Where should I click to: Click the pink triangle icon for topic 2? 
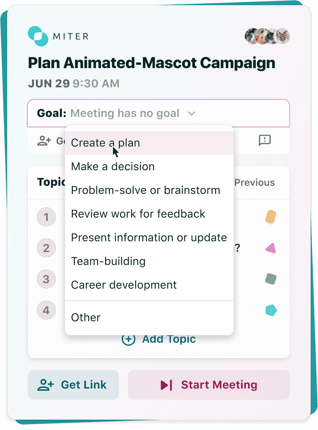coord(271,248)
